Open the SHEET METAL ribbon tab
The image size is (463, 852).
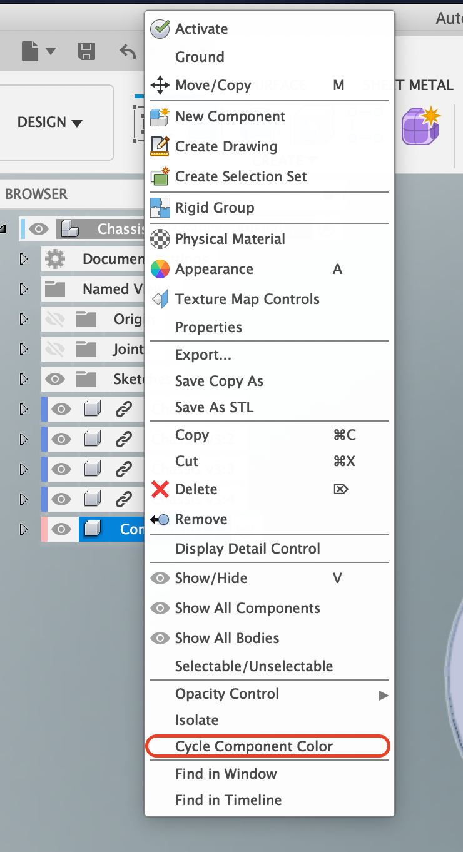click(408, 86)
